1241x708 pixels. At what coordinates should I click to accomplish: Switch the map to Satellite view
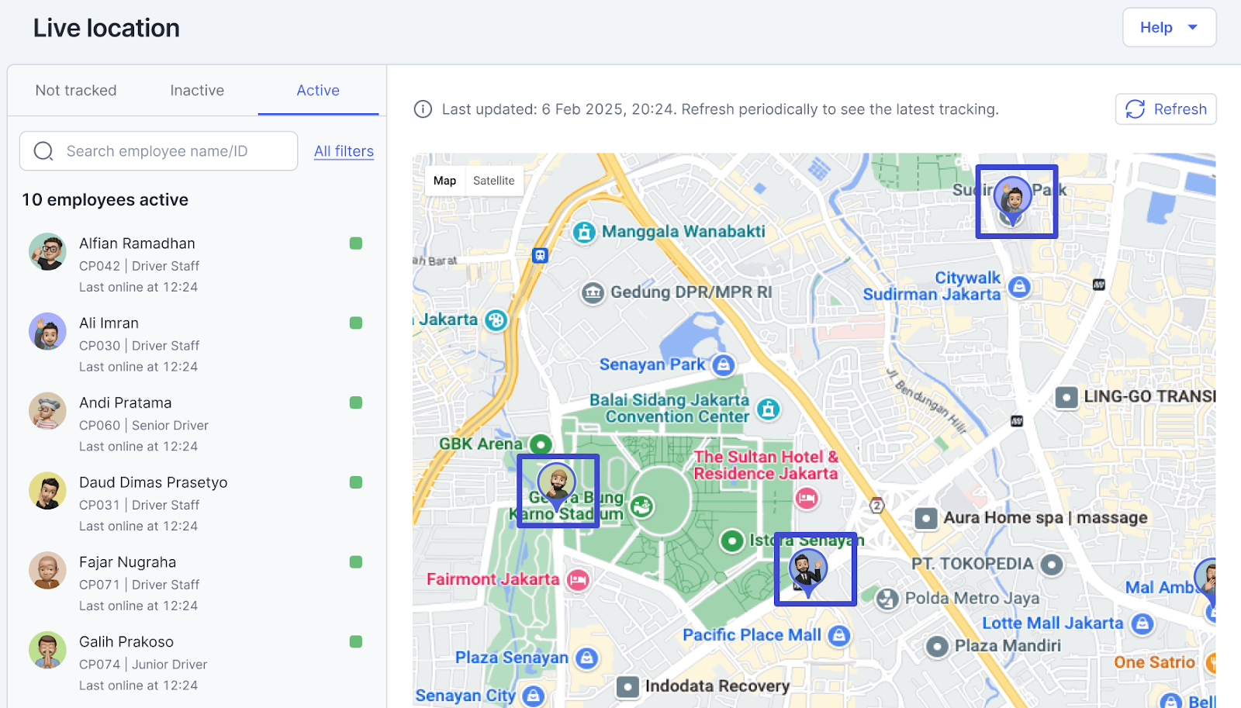coord(494,181)
